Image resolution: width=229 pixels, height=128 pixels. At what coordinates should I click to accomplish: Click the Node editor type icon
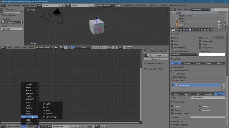click(4, 126)
